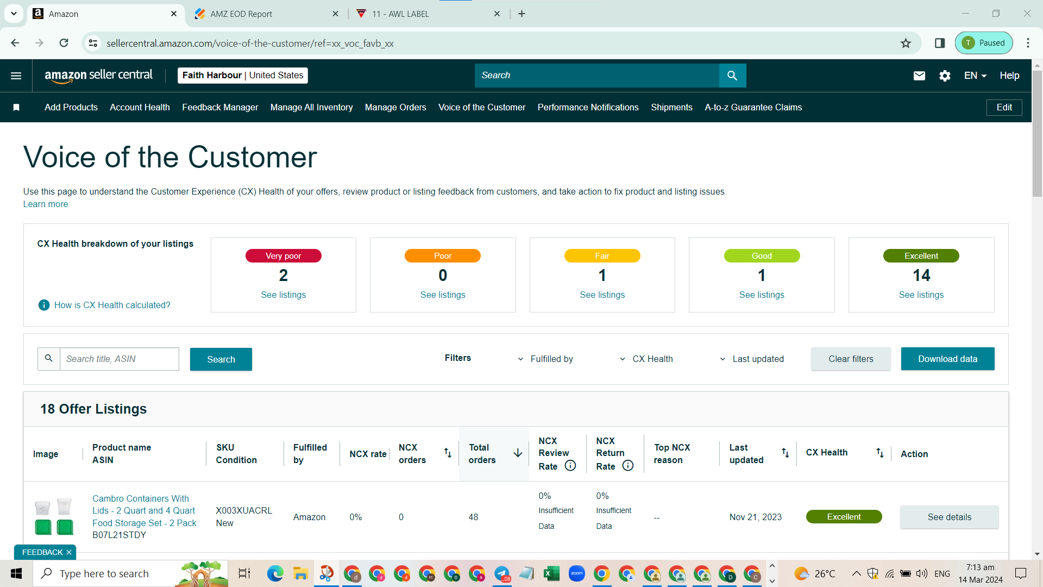The width and height of the screenshot is (1043, 587).
Task: Sort the table by Last updated
Action: click(x=785, y=453)
